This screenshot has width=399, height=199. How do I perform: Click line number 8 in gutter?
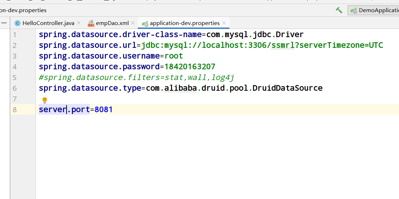pyautogui.click(x=15, y=110)
